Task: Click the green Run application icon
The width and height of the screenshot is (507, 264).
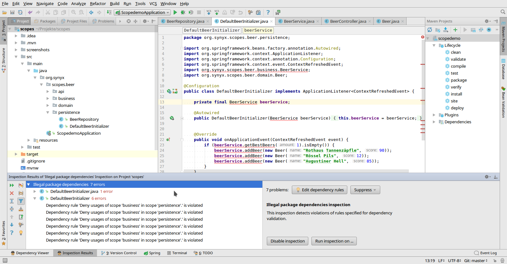Action: (x=175, y=12)
